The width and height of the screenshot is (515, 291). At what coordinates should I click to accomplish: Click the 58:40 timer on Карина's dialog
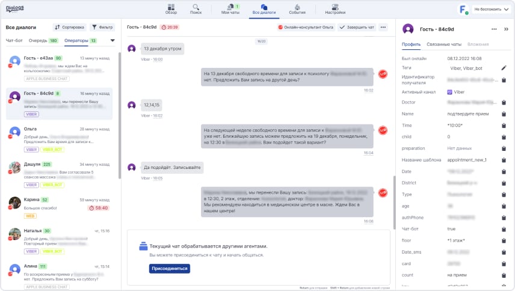[x=99, y=208]
